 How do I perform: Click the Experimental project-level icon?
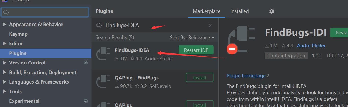click(x=85, y=101)
